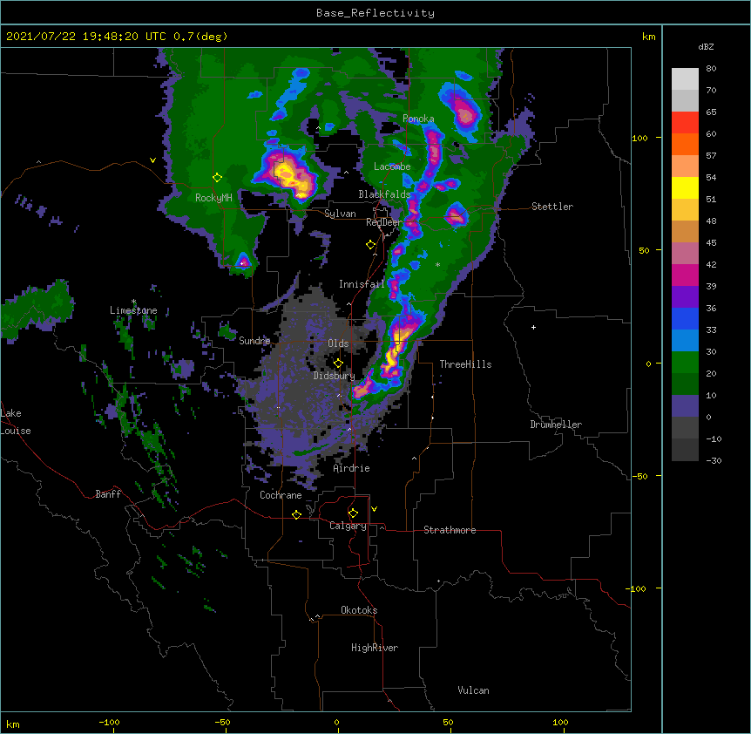This screenshot has height=734, width=751.
Task: Click the ThreeHills label
Action: 465,364
